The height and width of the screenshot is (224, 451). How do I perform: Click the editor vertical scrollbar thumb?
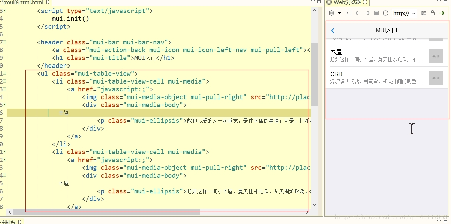pos(314,74)
